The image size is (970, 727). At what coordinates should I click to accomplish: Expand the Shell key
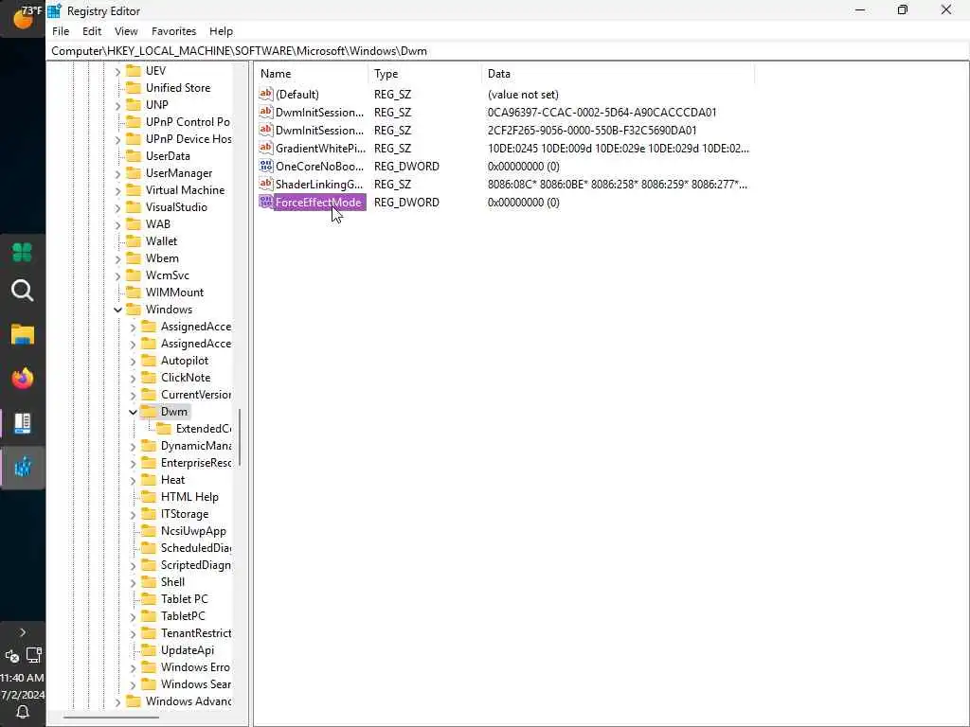[x=133, y=582]
